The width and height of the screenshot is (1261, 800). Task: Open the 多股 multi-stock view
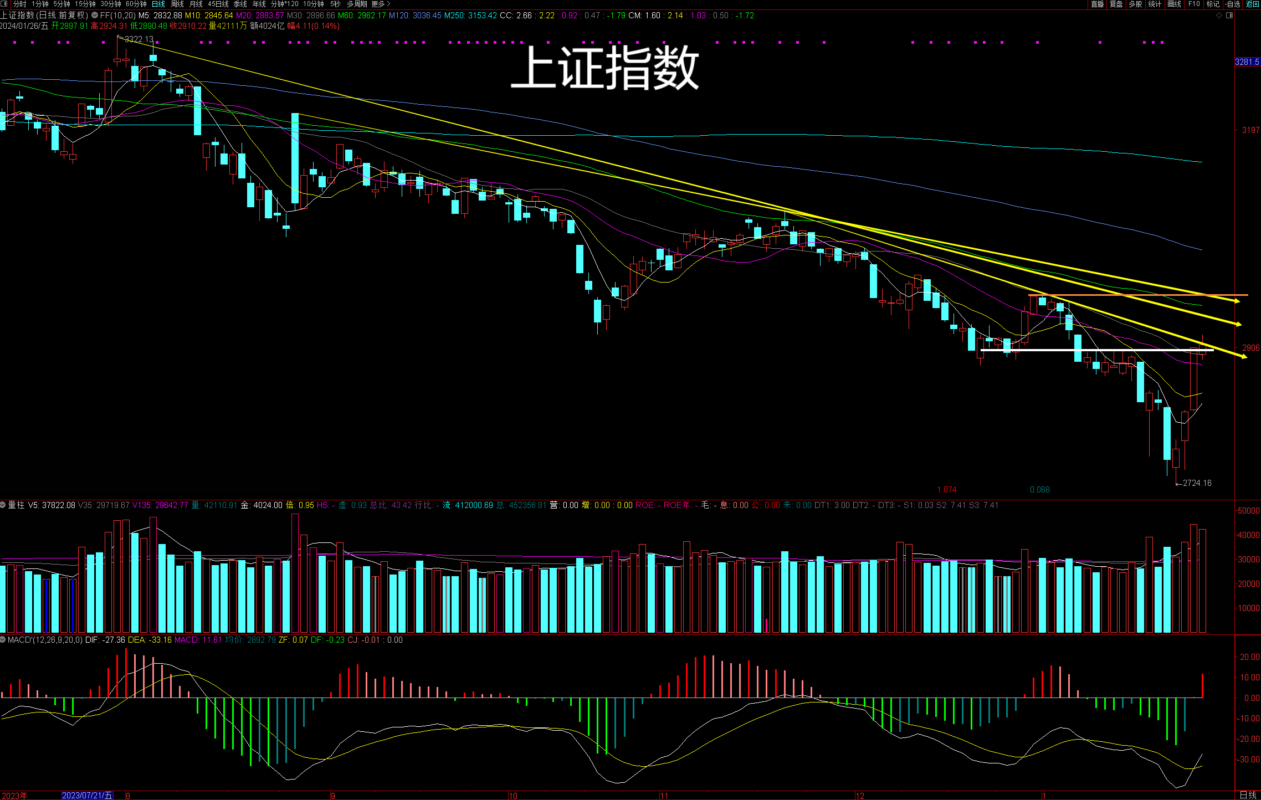pyautogui.click(x=1135, y=4)
